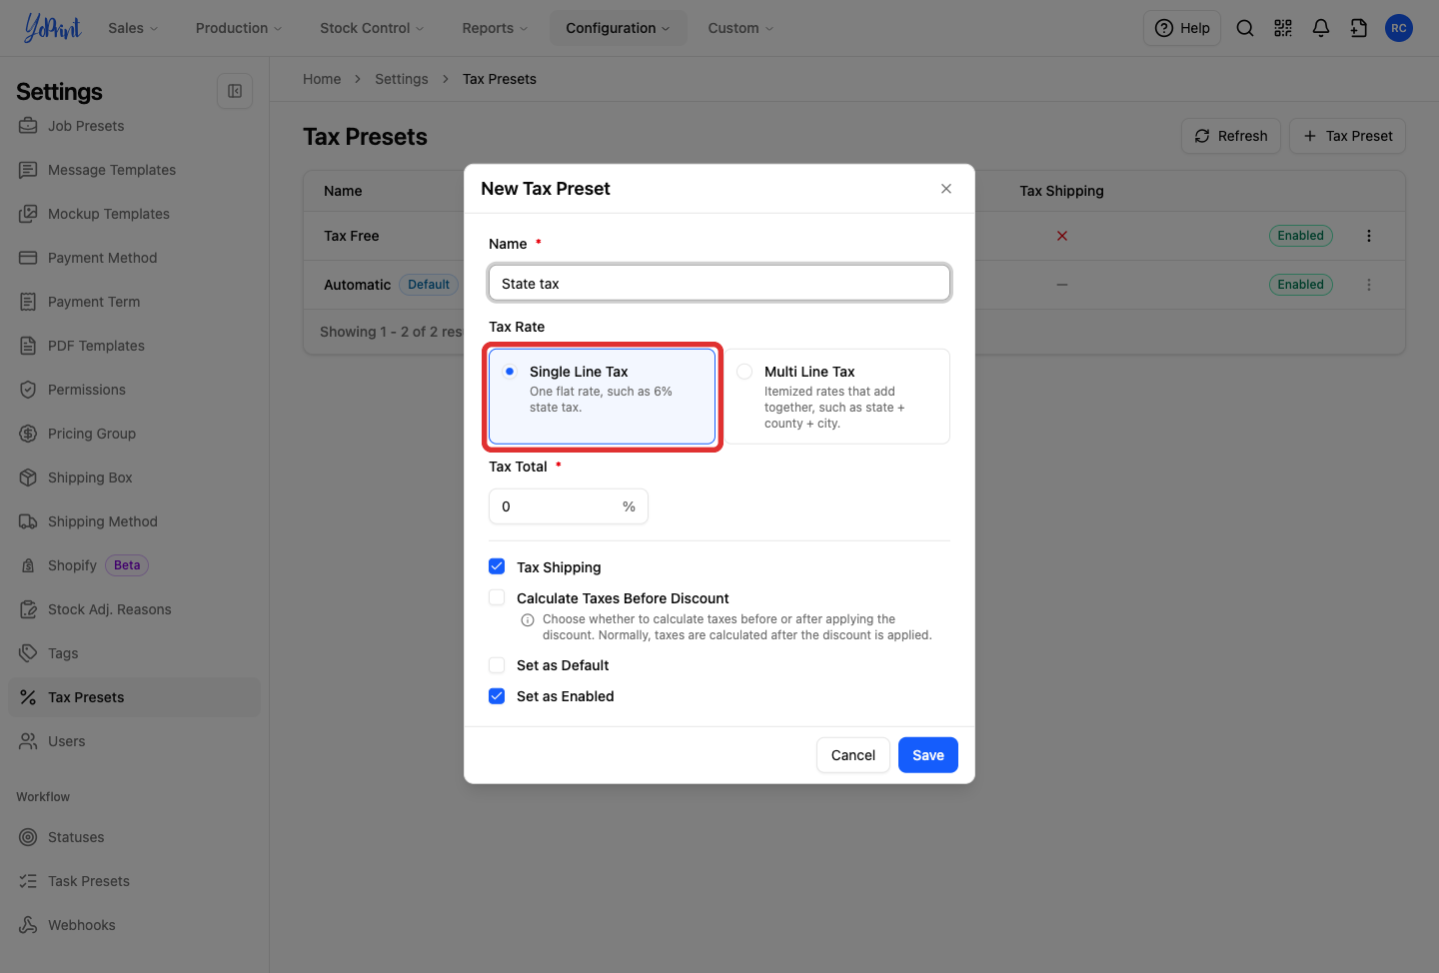The image size is (1439, 973).
Task: Save the new tax preset
Action: (928, 755)
